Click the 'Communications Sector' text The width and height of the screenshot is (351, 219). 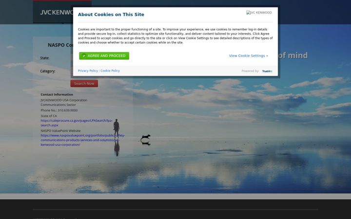point(58,105)
